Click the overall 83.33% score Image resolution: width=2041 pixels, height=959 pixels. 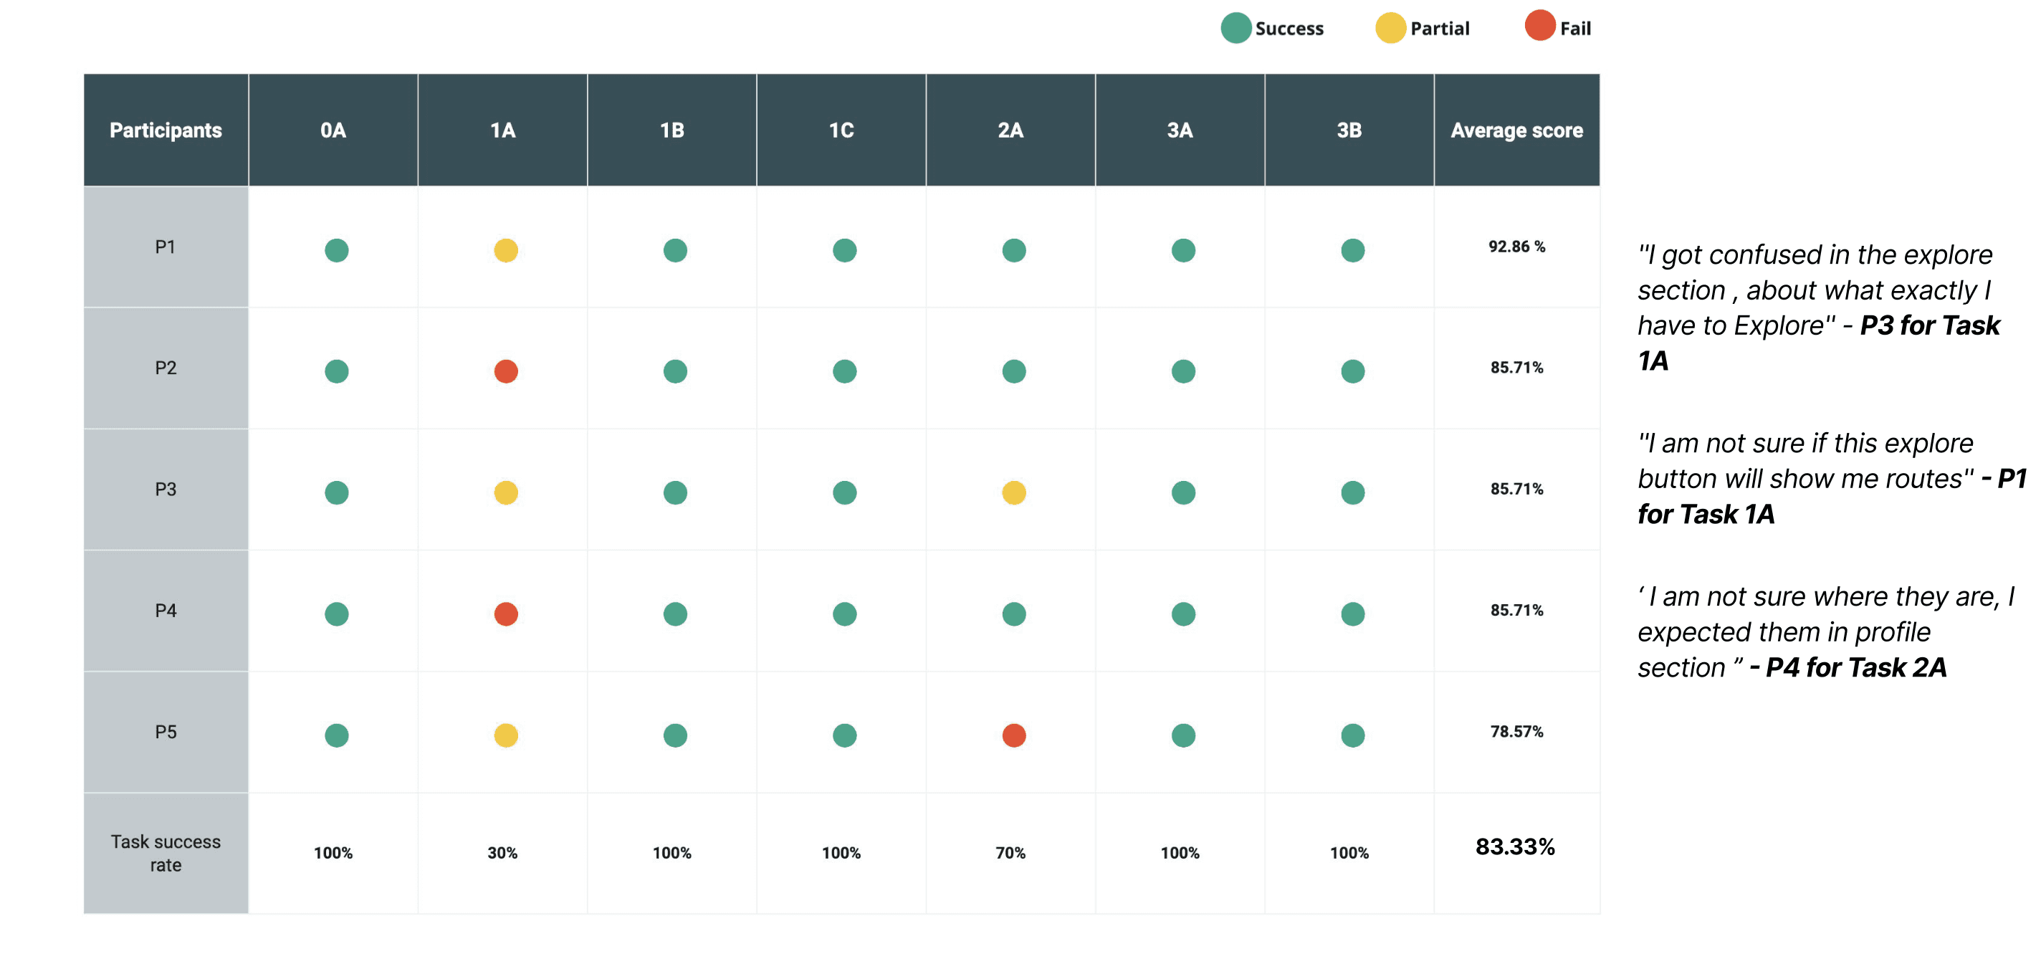click(x=1515, y=847)
